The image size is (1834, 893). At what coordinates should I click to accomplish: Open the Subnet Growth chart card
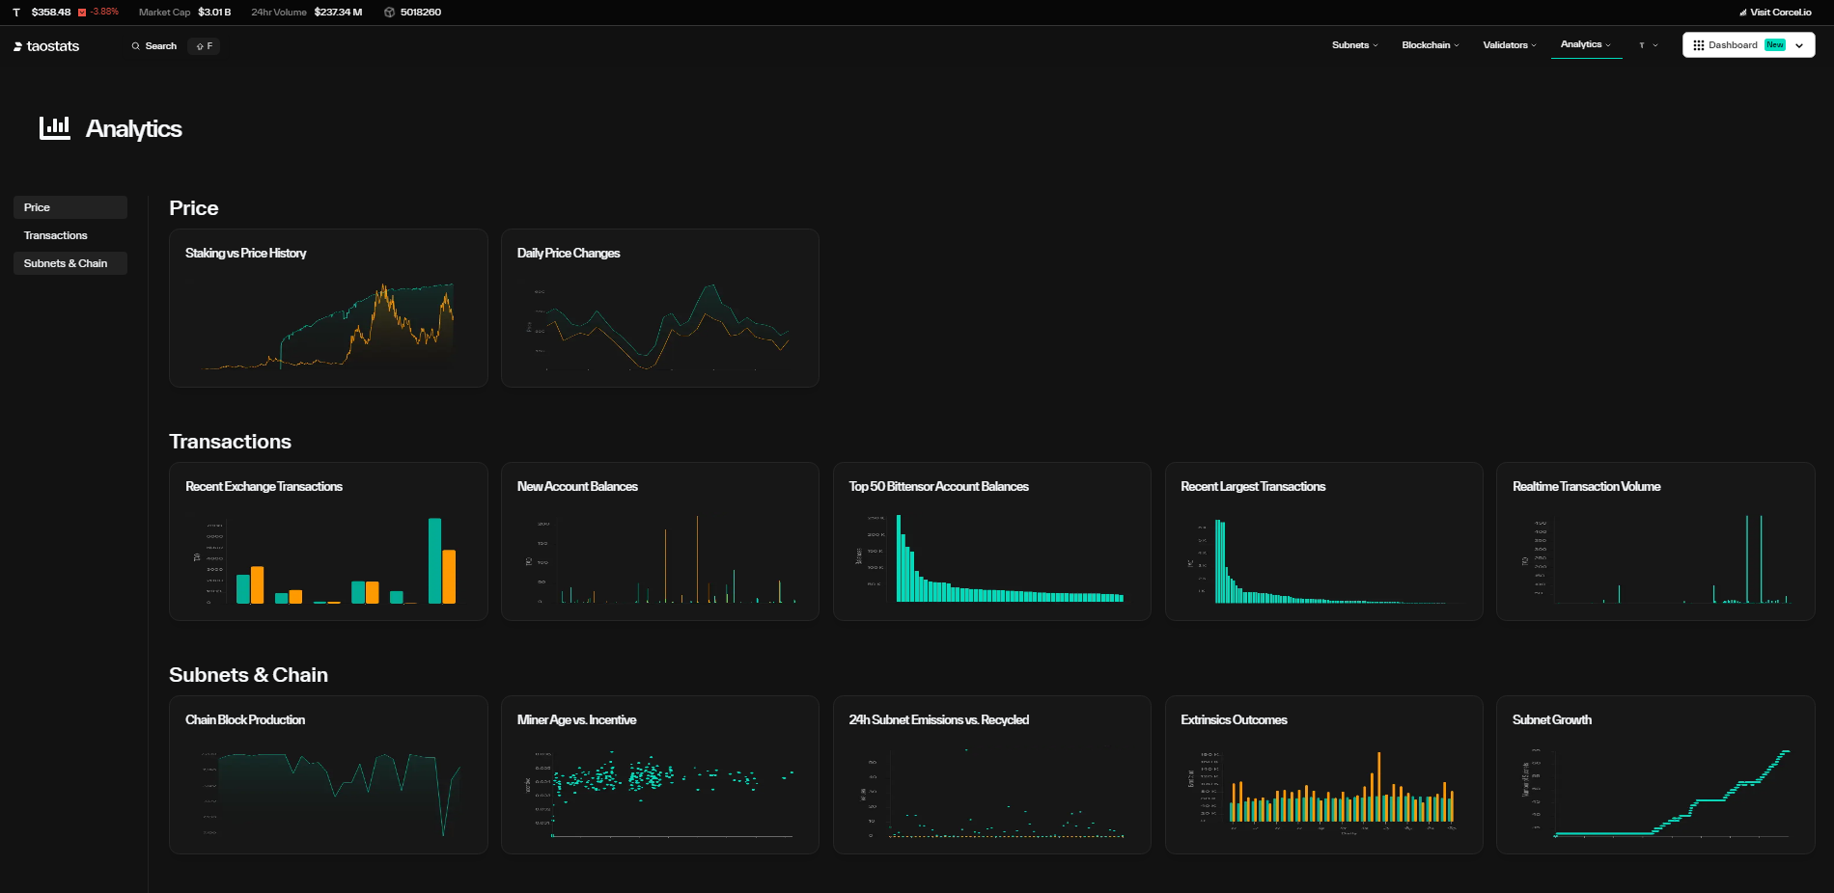pyautogui.click(x=1654, y=775)
